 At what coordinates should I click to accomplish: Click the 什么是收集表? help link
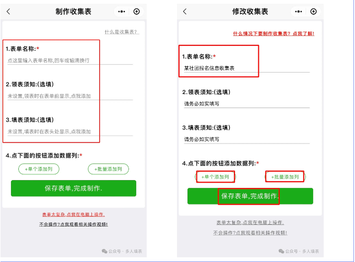pos(122,32)
